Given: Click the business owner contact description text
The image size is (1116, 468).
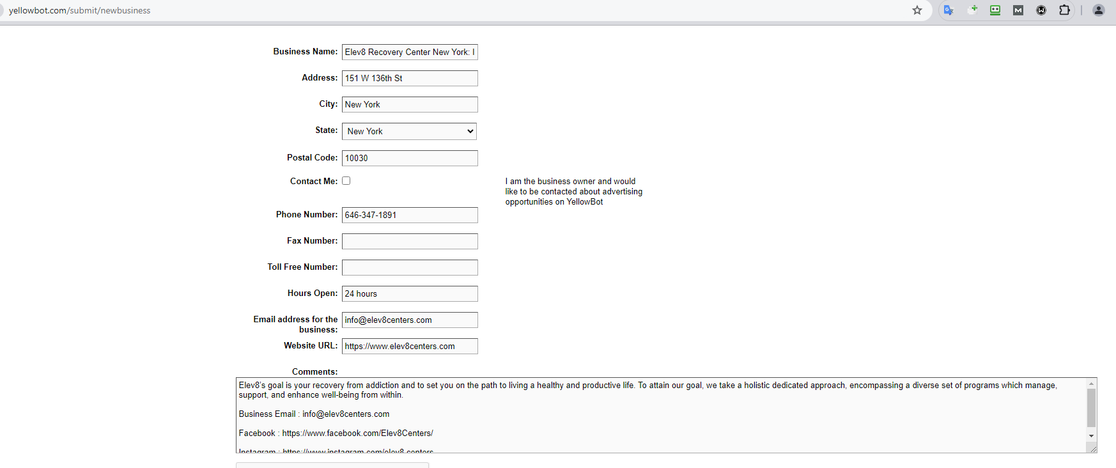Looking at the screenshot, I should click(574, 192).
